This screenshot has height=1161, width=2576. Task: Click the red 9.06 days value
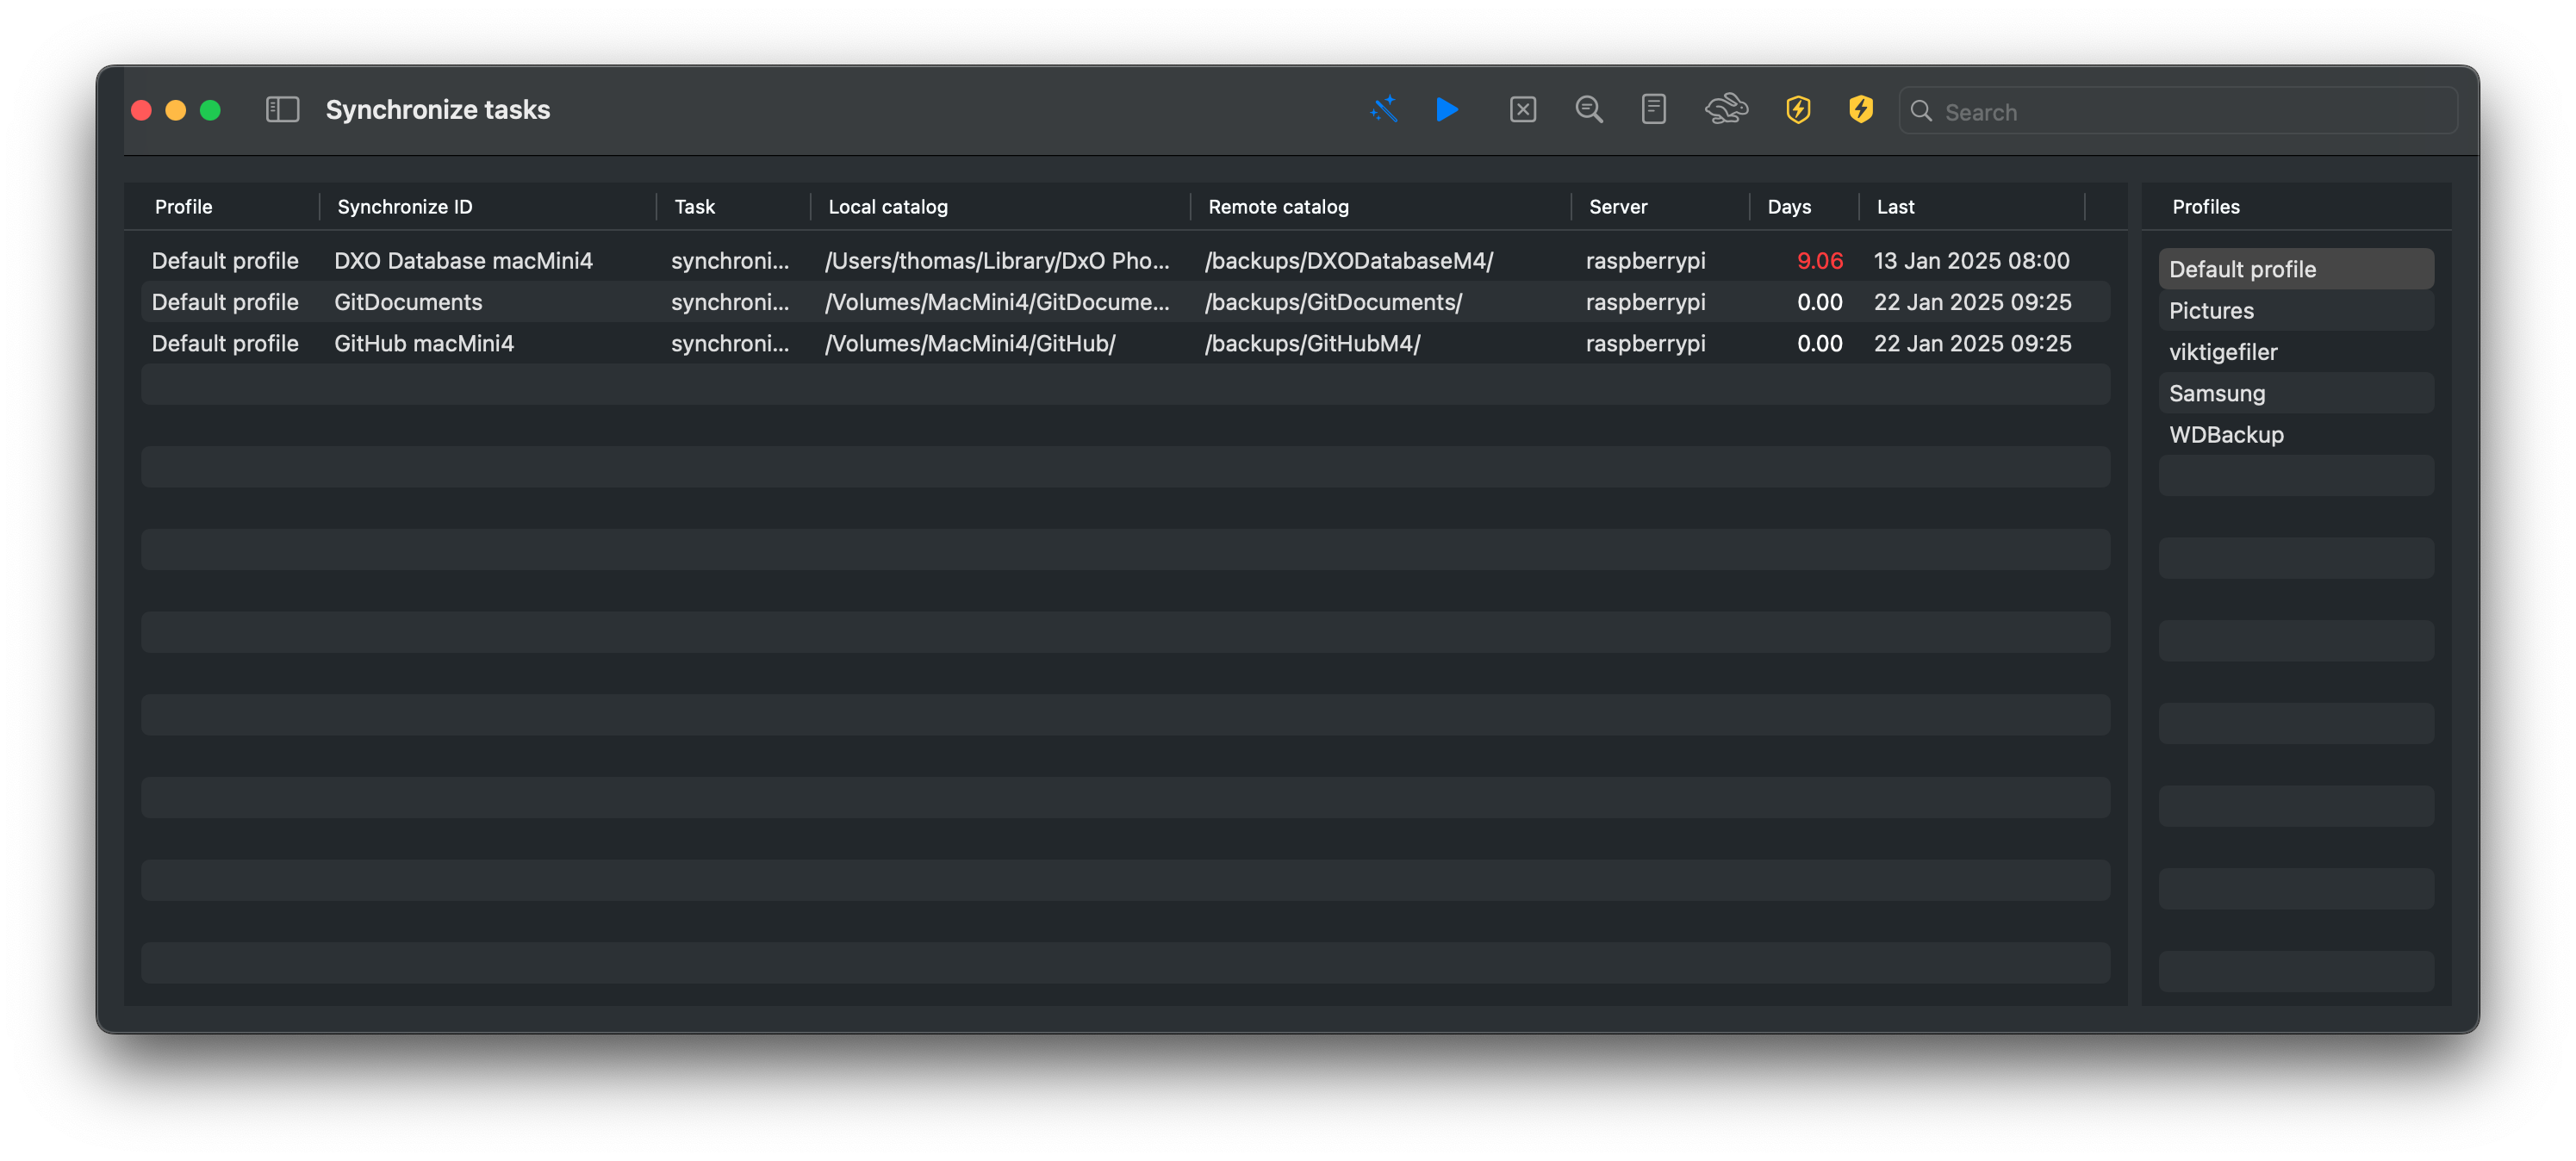click(1819, 261)
